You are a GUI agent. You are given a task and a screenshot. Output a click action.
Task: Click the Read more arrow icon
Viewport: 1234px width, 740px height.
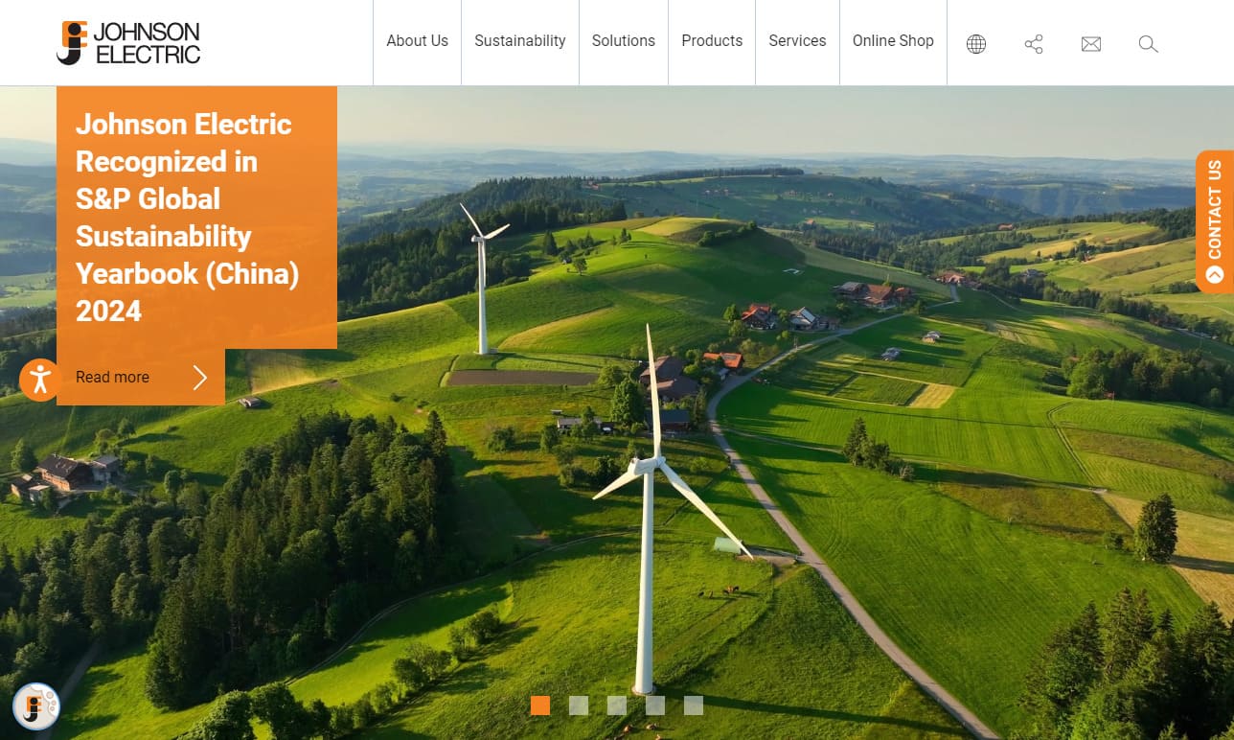pyautogui.click(x=199, y=378)
